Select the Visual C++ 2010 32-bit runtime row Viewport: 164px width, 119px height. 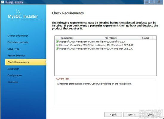coord(106,45)
